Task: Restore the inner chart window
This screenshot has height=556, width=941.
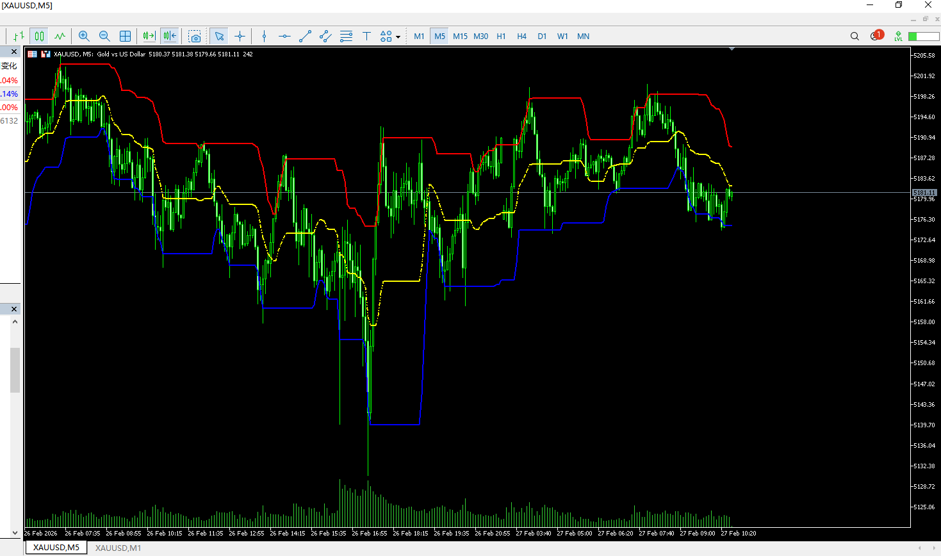Action: [x=925, y=19]
